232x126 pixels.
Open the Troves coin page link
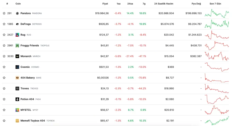click(25, 89)
